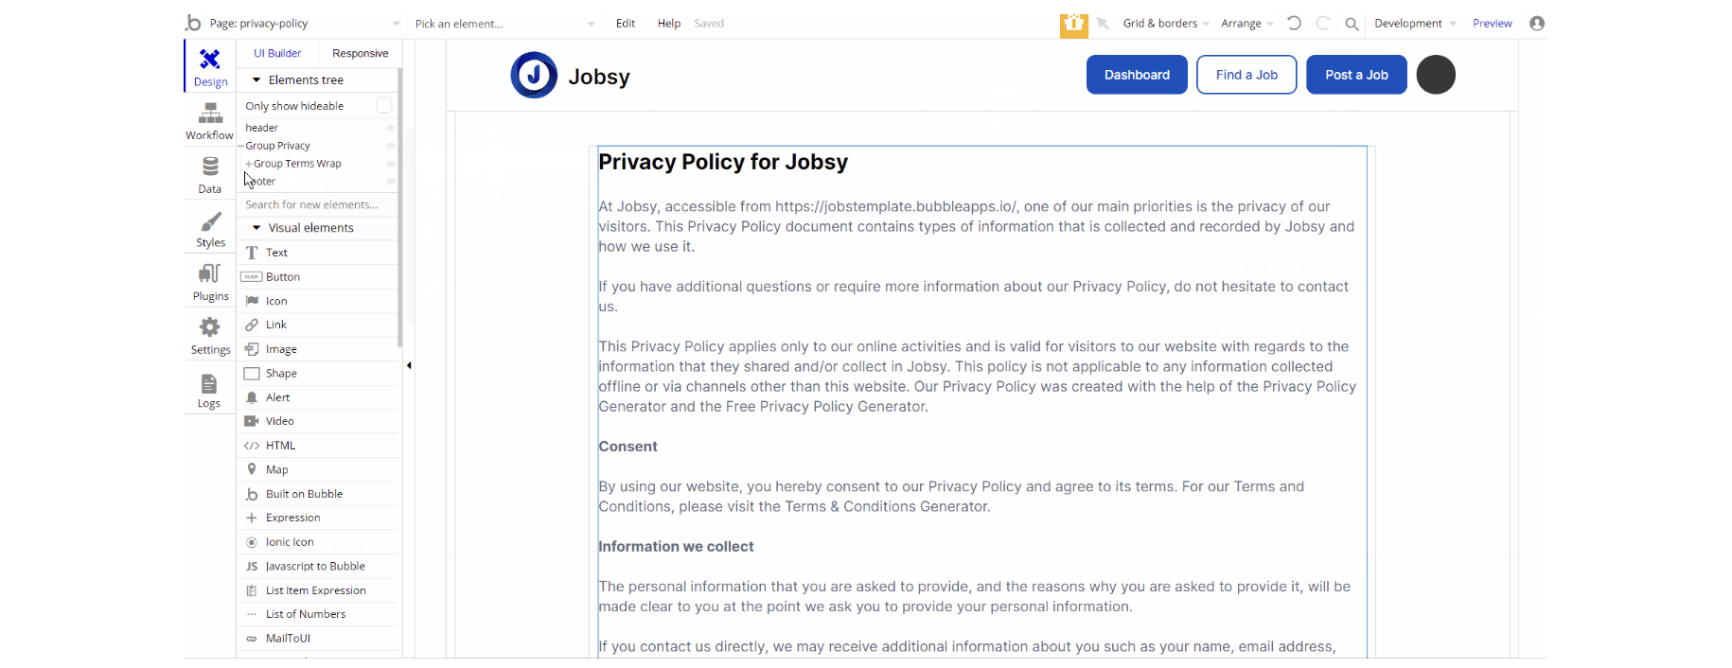Image resolution: width=1732 pixels, height=668 pixels.
Task: Open the Development version dropdown
Action: [1414, 24]
